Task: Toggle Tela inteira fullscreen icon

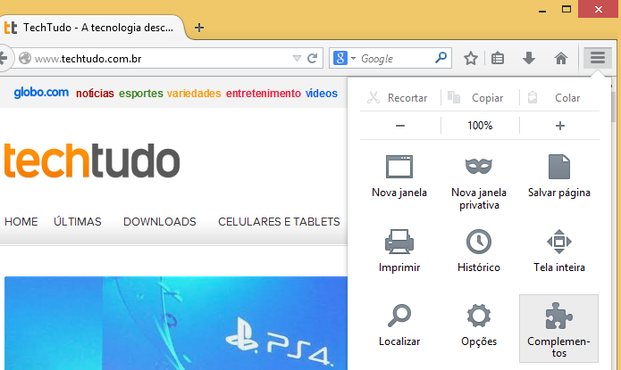Action: [558, 251]
